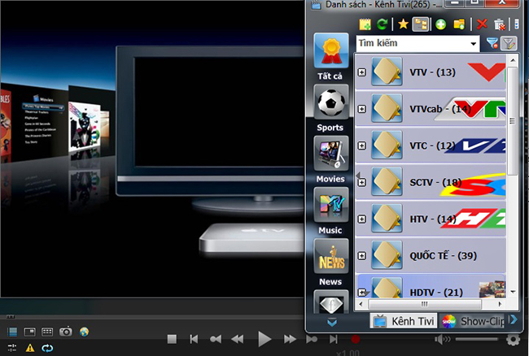Select the SCTV - (18) row label
529x356 pixels.
pyautogui.click(x=435, y=182)
